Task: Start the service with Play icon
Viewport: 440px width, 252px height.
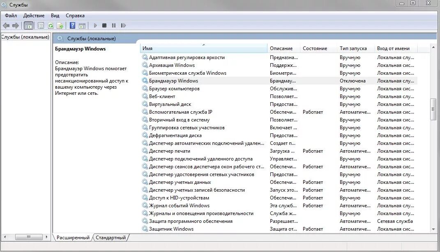Action: [x=95, y=25]
